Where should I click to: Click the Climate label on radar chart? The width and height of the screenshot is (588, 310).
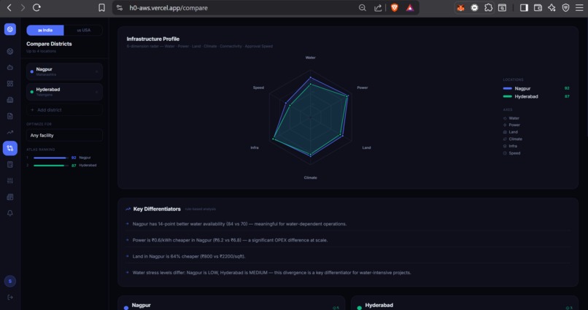[x=311, y=178]
